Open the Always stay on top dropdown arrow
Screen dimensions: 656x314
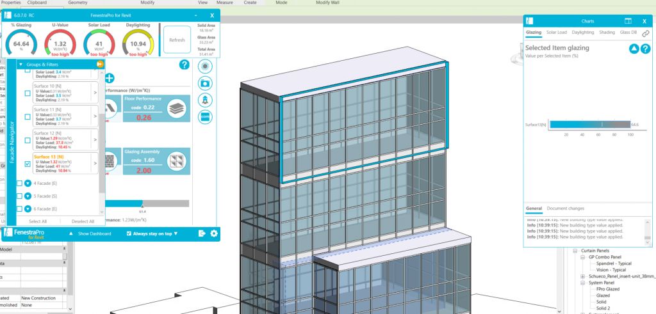176,234
